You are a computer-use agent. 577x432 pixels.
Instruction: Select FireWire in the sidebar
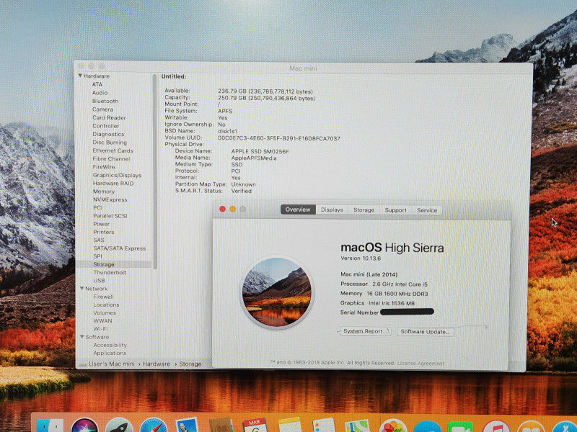pyautogui.click(x=104, y=167)
